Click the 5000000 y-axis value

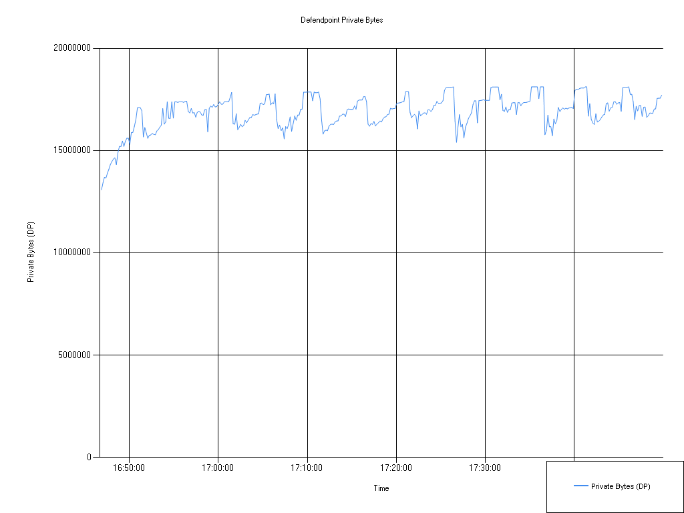(x=75, y=354)
